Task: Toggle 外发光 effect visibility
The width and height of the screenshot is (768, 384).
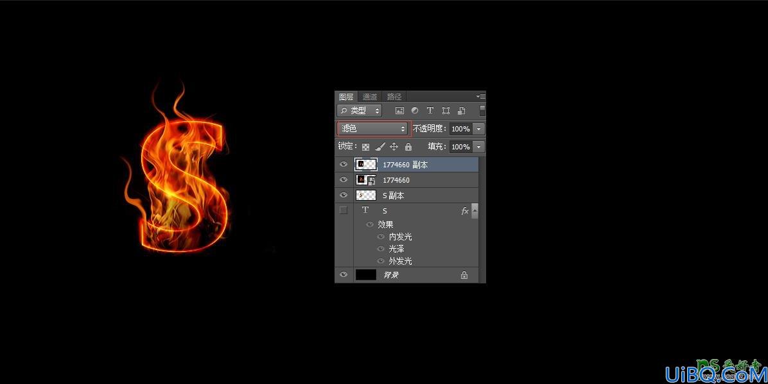Action: click(381, 261)
